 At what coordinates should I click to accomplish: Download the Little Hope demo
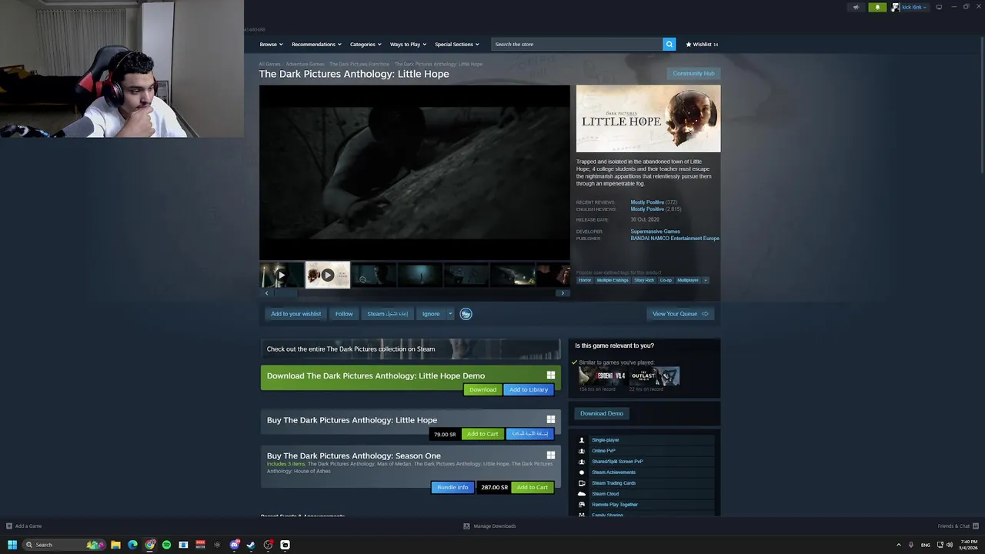click(x=483, y=389)
